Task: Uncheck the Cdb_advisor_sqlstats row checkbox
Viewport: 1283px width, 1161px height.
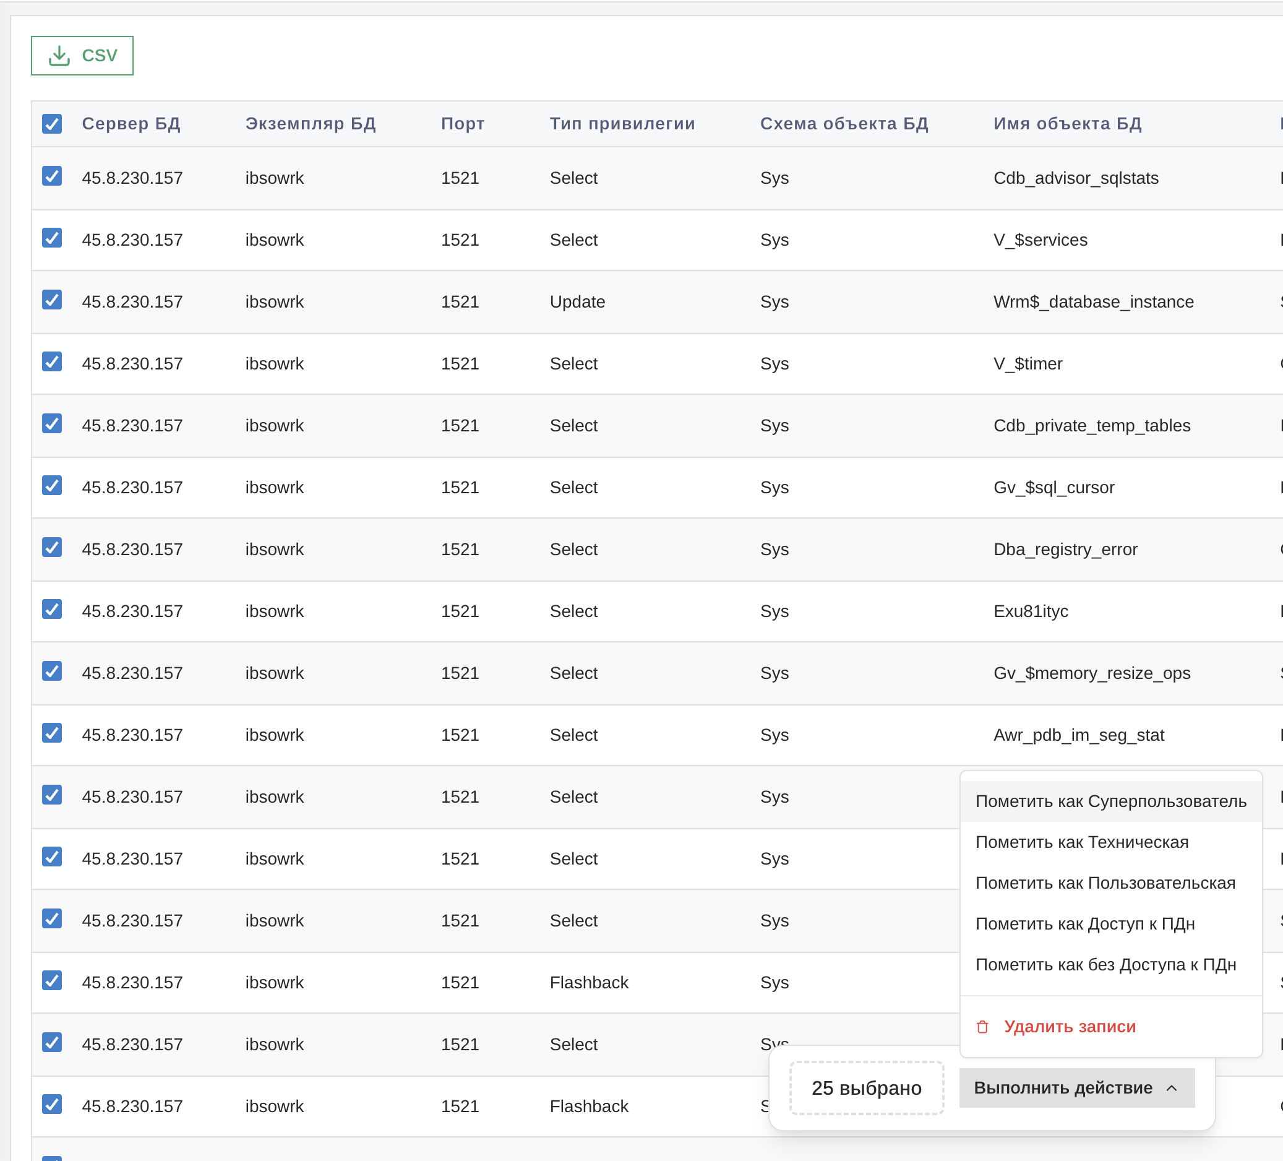Action: point(52,176)
